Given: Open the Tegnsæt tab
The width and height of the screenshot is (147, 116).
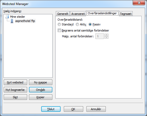Looking at the screenshot, I should 126,14.
